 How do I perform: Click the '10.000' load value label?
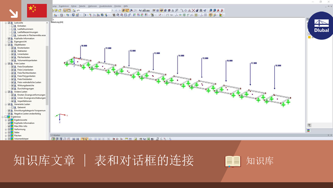(x=84, y=46)
